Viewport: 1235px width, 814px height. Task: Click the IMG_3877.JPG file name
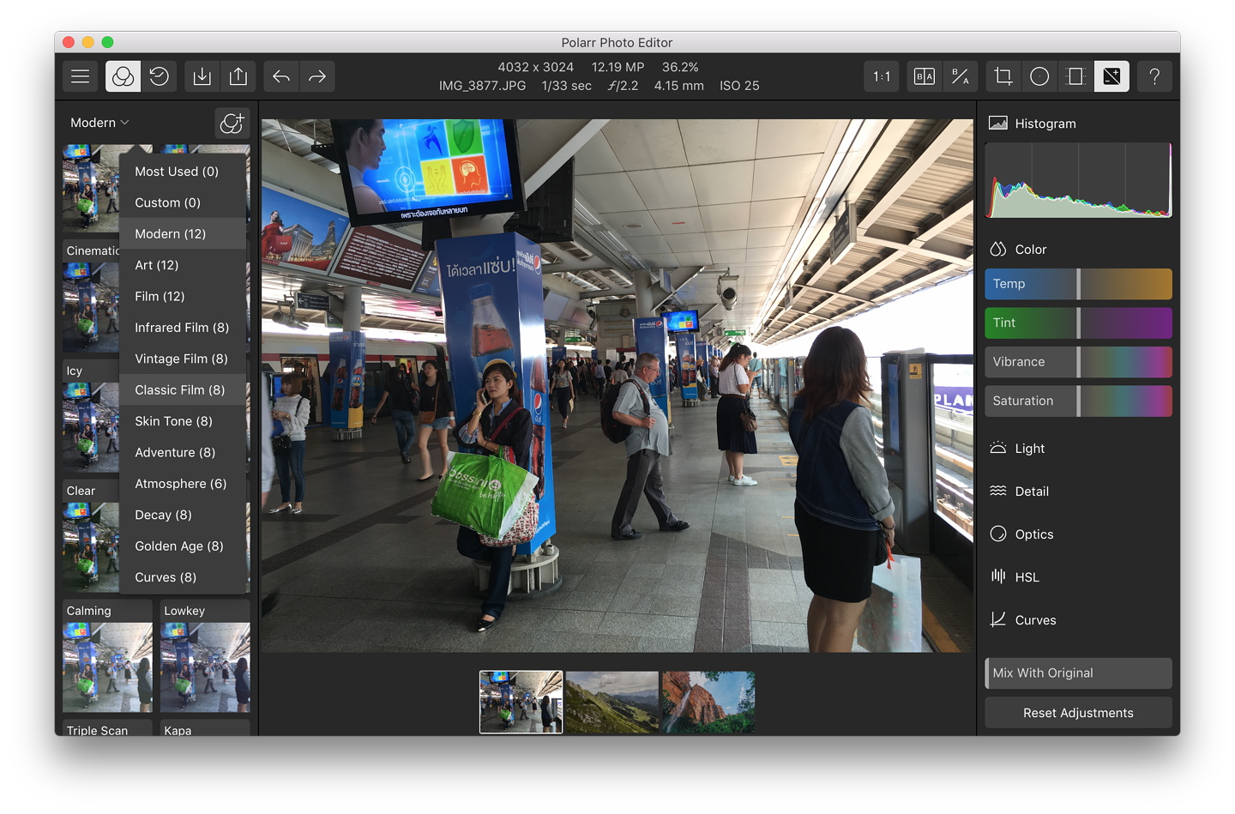[482, 86]
